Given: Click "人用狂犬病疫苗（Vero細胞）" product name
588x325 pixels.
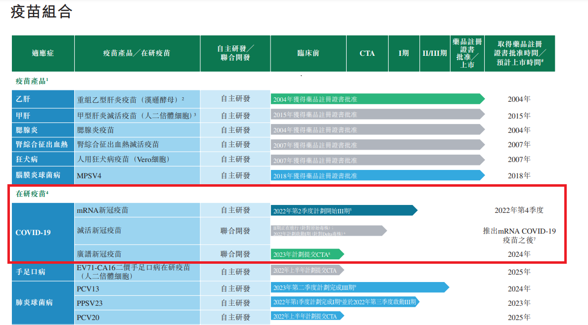Looking at the screenshot, I should point(125,159).
